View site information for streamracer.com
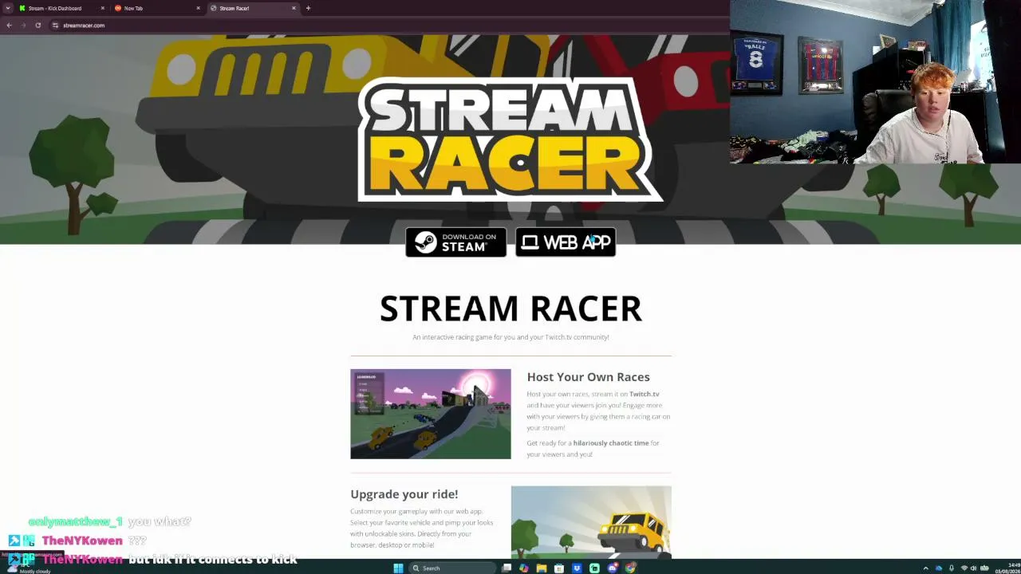 55,26
